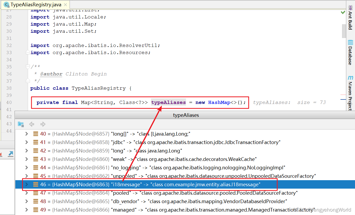This screenshot has height=215, width=355.
Task: Click the editor vertical scrollbar thumb
Action: coord(344,31)
